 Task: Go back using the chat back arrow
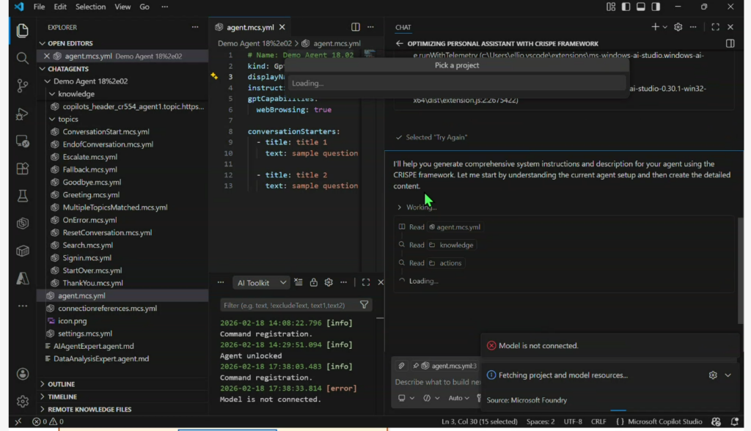pos(399,43)
